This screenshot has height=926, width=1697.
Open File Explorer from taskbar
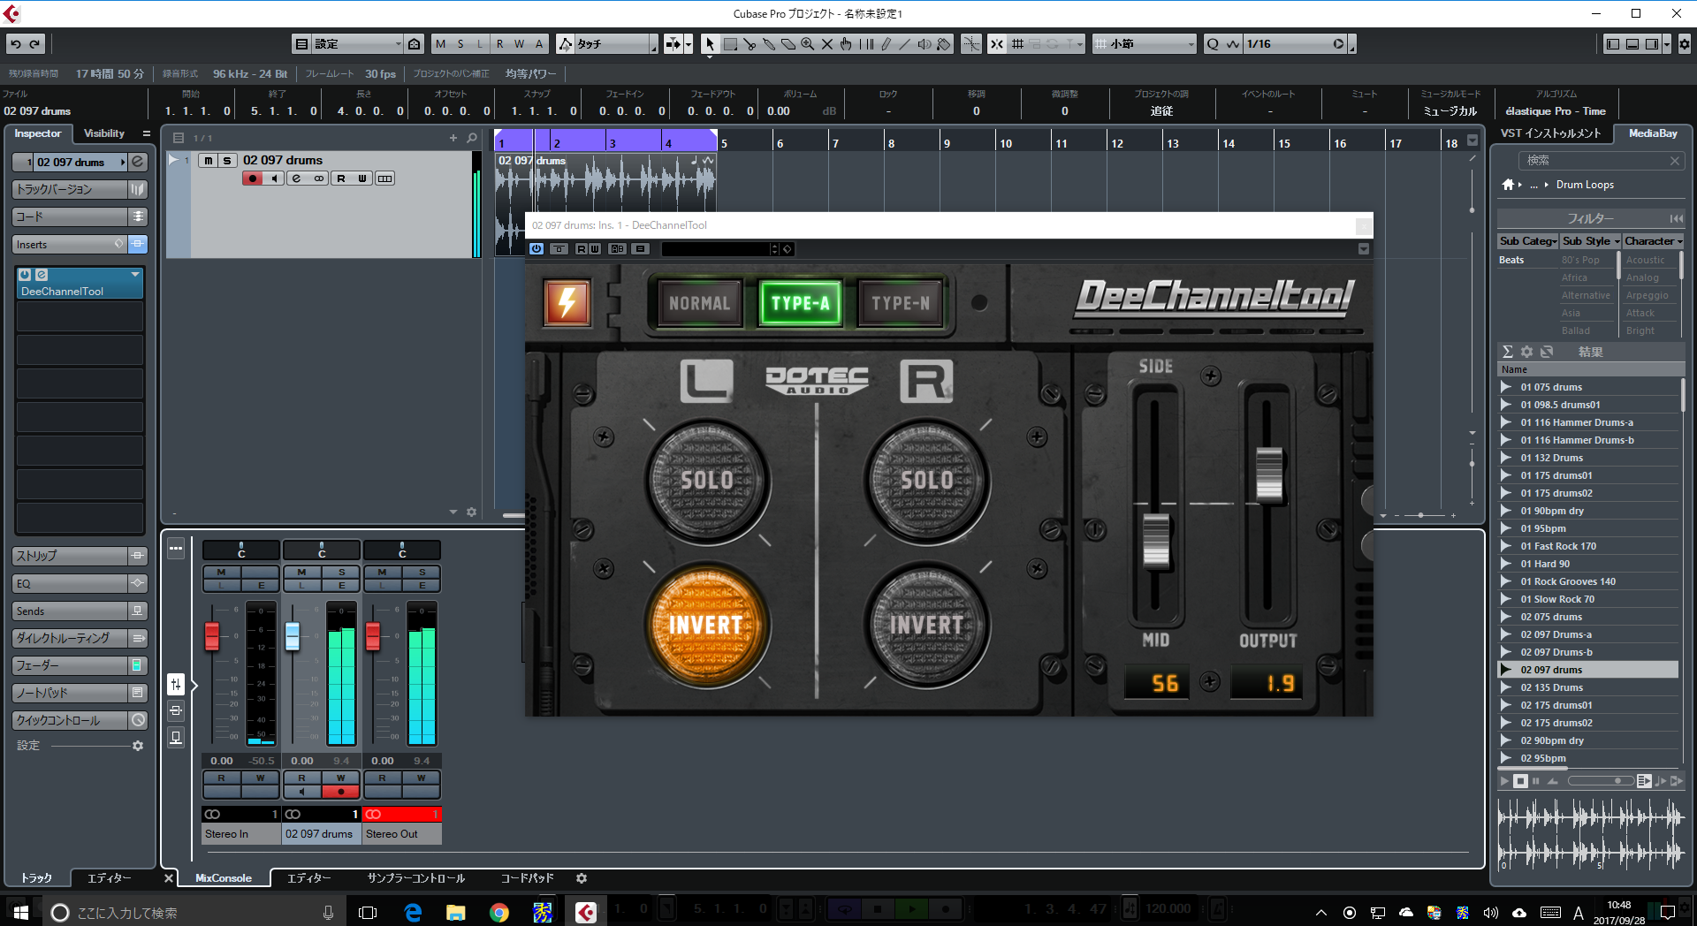456,913
